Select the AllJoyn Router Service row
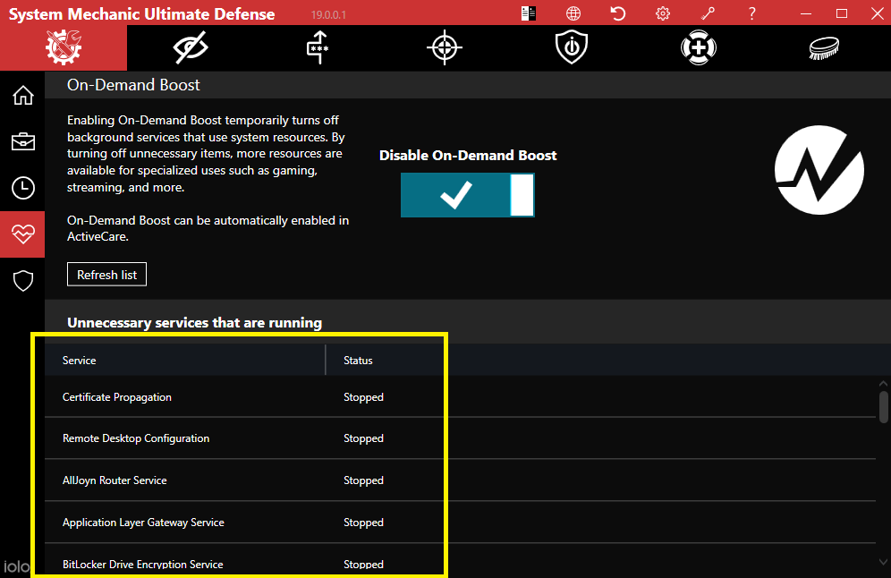This screenshot has width=891, height=578. pyautogui.click(x=461, y=480)
